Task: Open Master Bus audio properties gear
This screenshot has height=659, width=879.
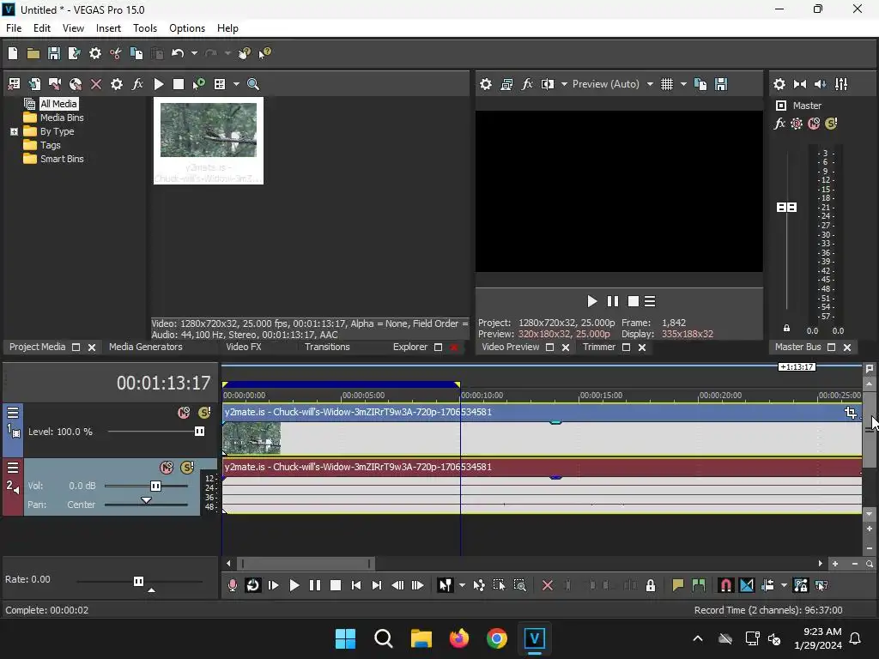Action: pyautogui.click(x=779, y=84)
